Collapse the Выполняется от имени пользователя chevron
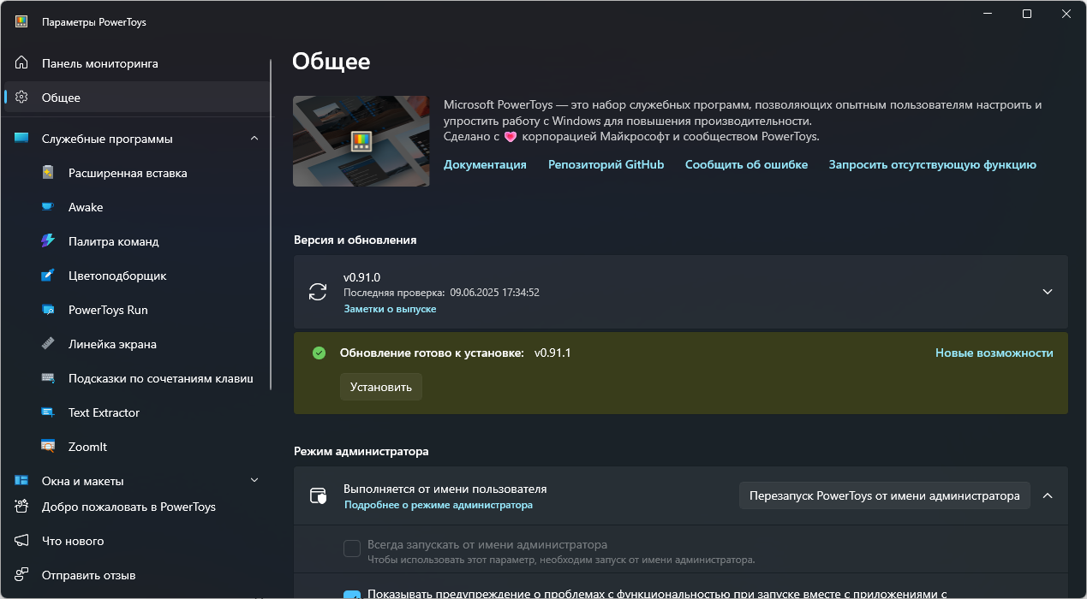 click(1048, 495)
